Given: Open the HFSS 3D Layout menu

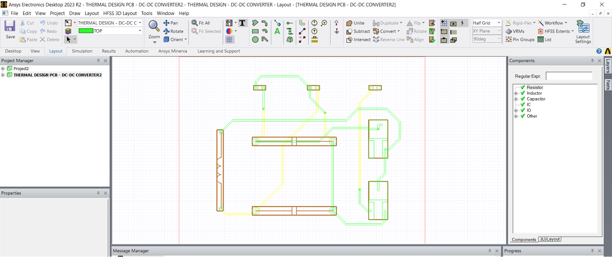Looking at the screenshot, I should coord(120,13).
